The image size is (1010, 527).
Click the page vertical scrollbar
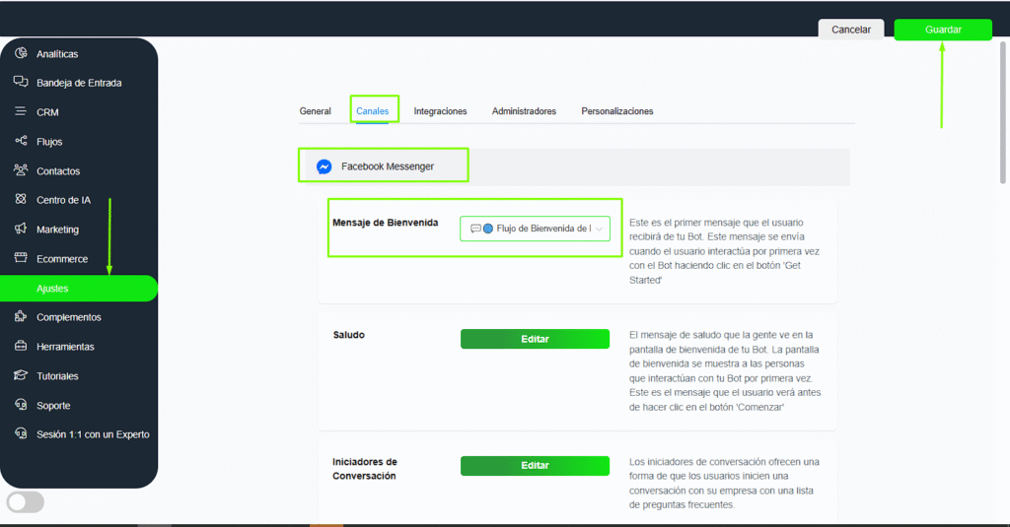click(x=1002, y=110)
